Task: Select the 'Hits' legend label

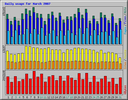Action: (x=125, y=10)
